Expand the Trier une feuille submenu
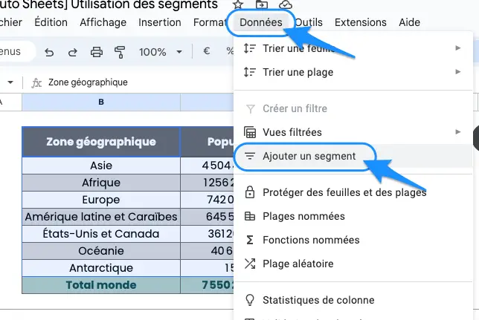The width and height of the screenshot is (479, 320). click(353, 48)
